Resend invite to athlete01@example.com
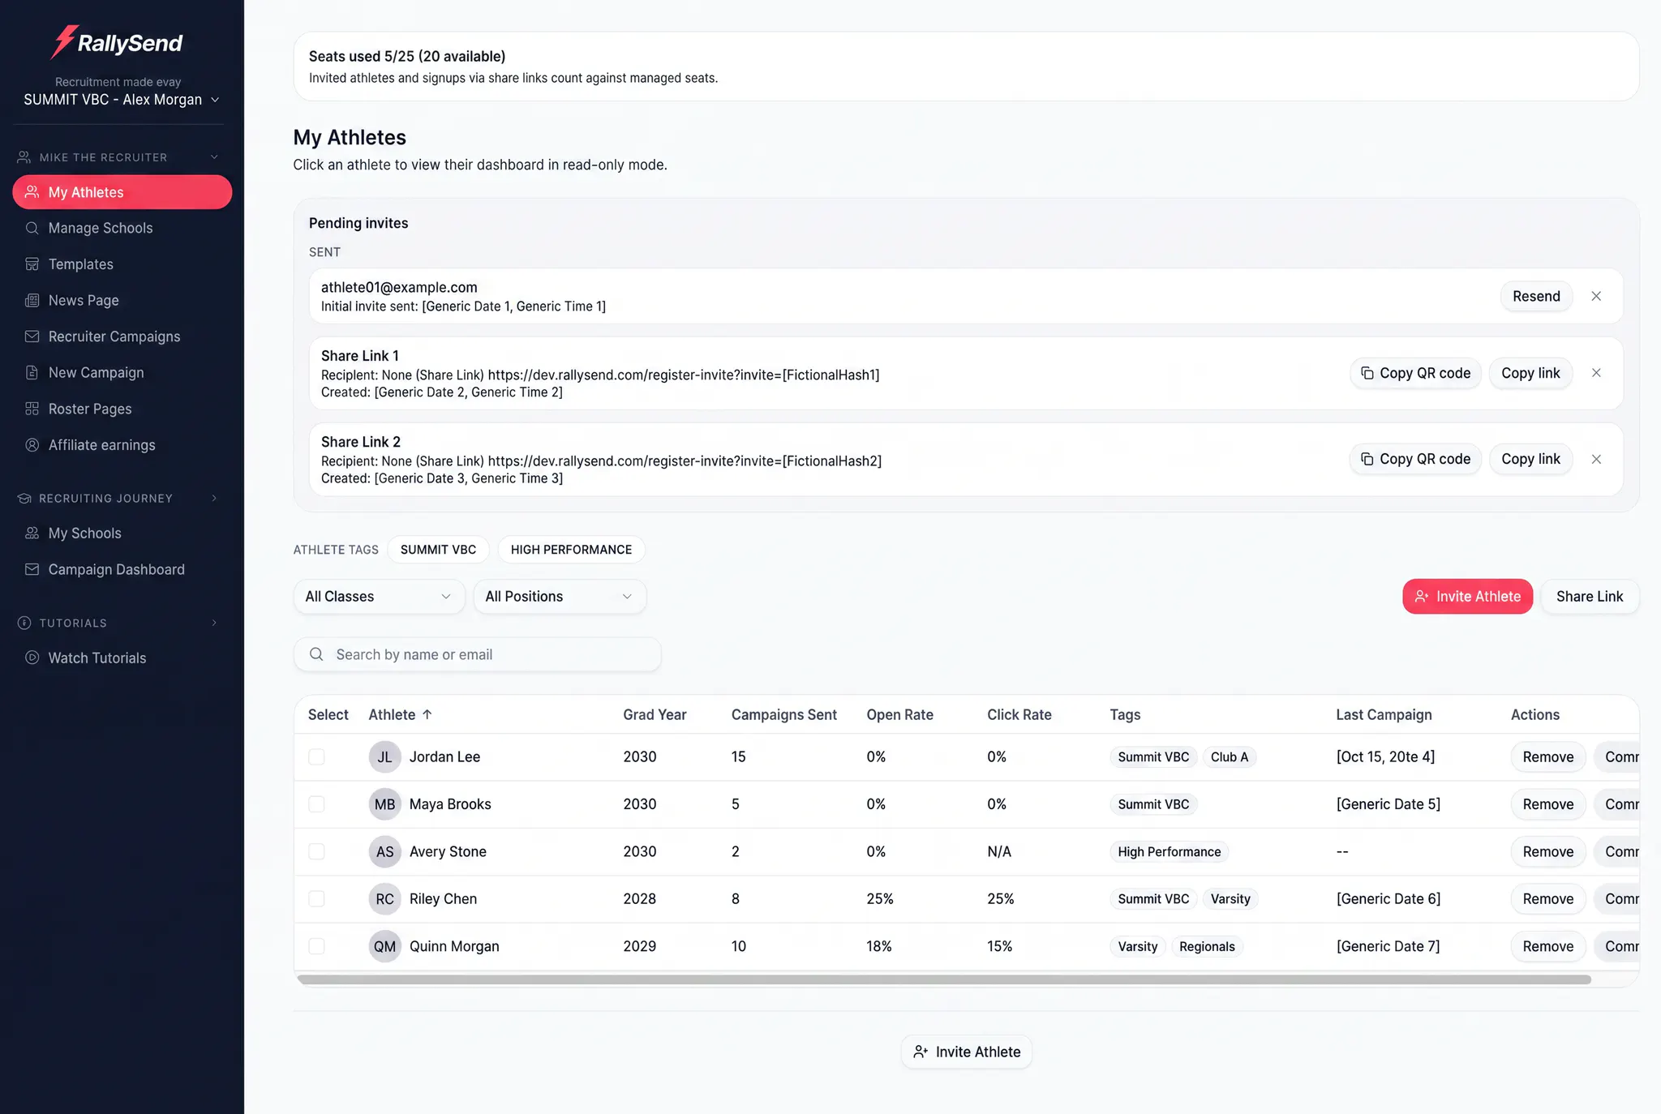The width and height of the screenshot is (1661, 1114). tap(1536, 296)
